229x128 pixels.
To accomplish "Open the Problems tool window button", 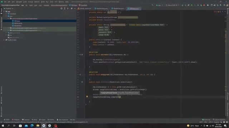I will pos(16,120).
